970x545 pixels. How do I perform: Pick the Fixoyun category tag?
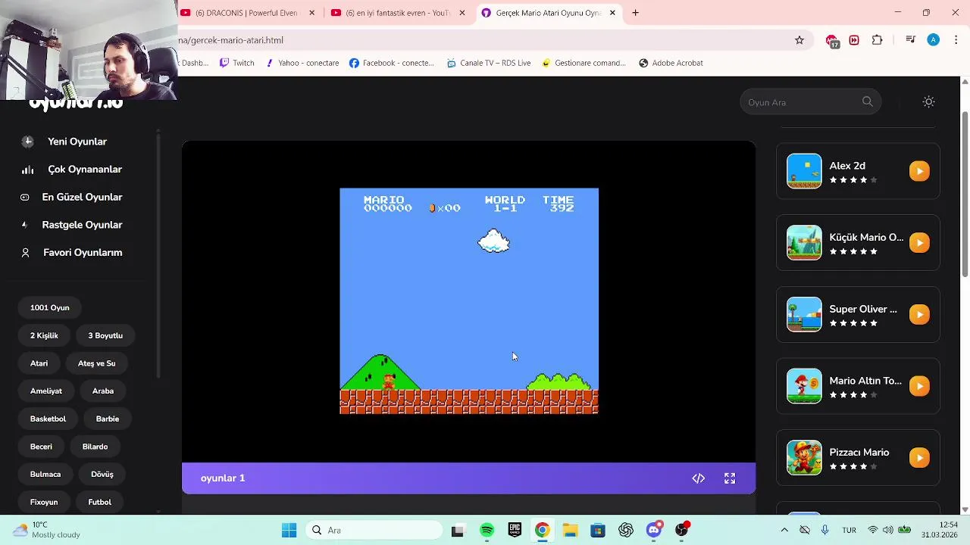(44, 502)
